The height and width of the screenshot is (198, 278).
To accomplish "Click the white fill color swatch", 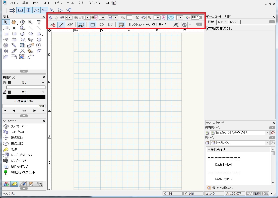I will (26, 87).
